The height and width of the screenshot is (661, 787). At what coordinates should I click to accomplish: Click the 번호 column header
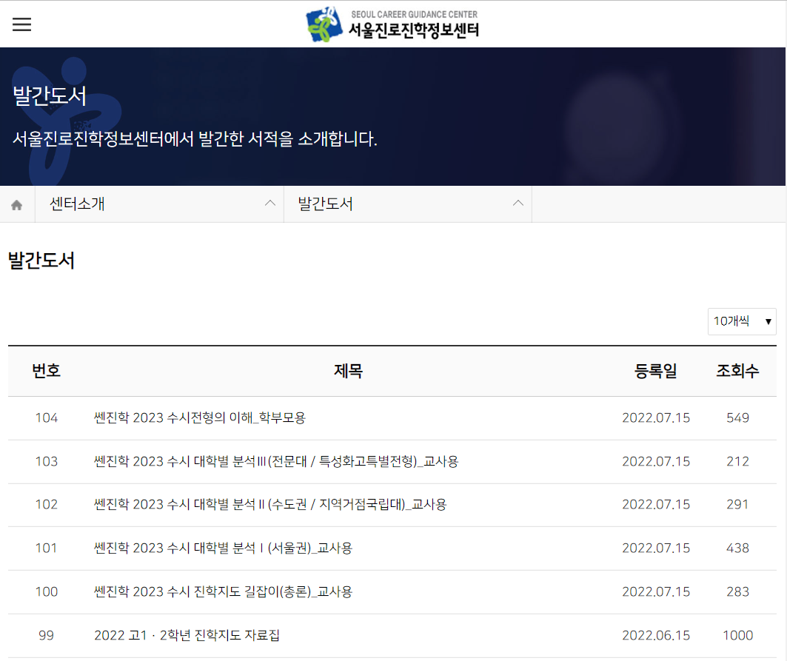click(x=46, y=371)
